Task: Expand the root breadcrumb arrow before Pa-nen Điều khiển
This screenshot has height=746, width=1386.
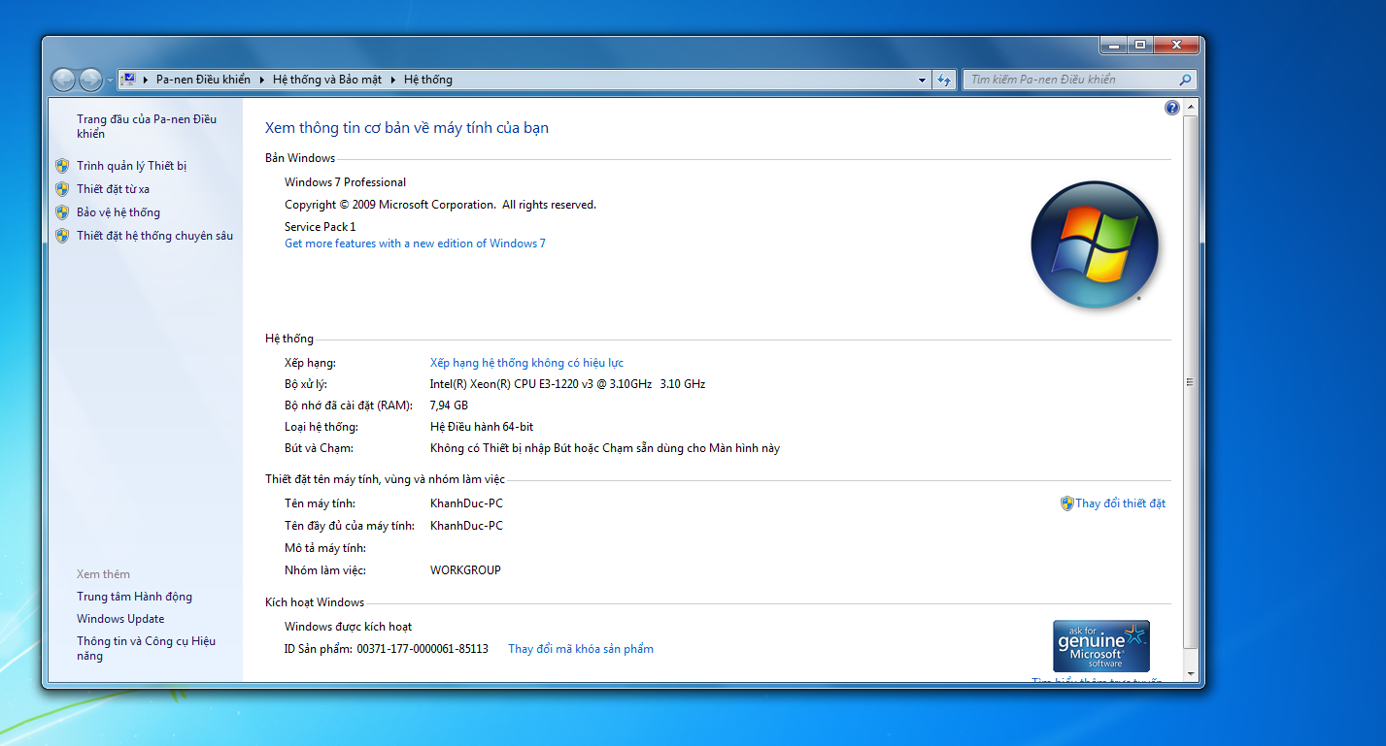Action: tap(146, 80)
